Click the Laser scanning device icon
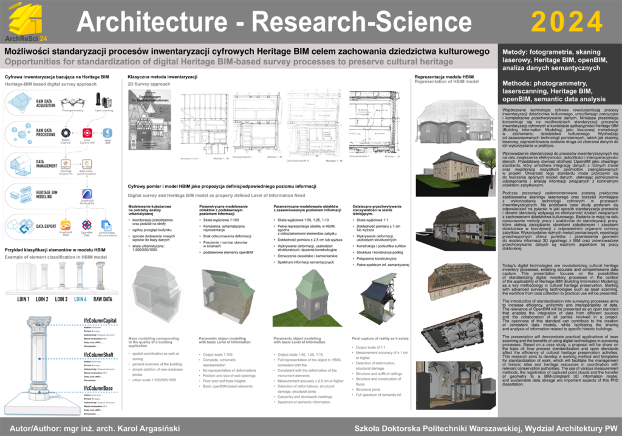The width and height of the screenshot is (622, 436). tap(106, 101)
